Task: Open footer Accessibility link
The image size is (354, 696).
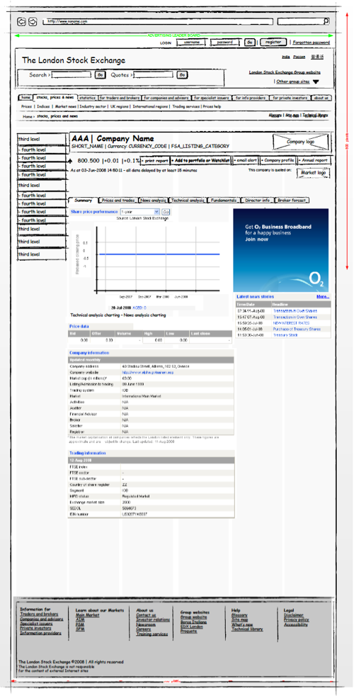Action: click(296, 624)
